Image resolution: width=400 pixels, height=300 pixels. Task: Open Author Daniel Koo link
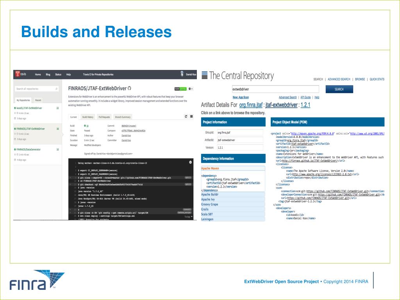pyautogui.click(x=126, y=136)
